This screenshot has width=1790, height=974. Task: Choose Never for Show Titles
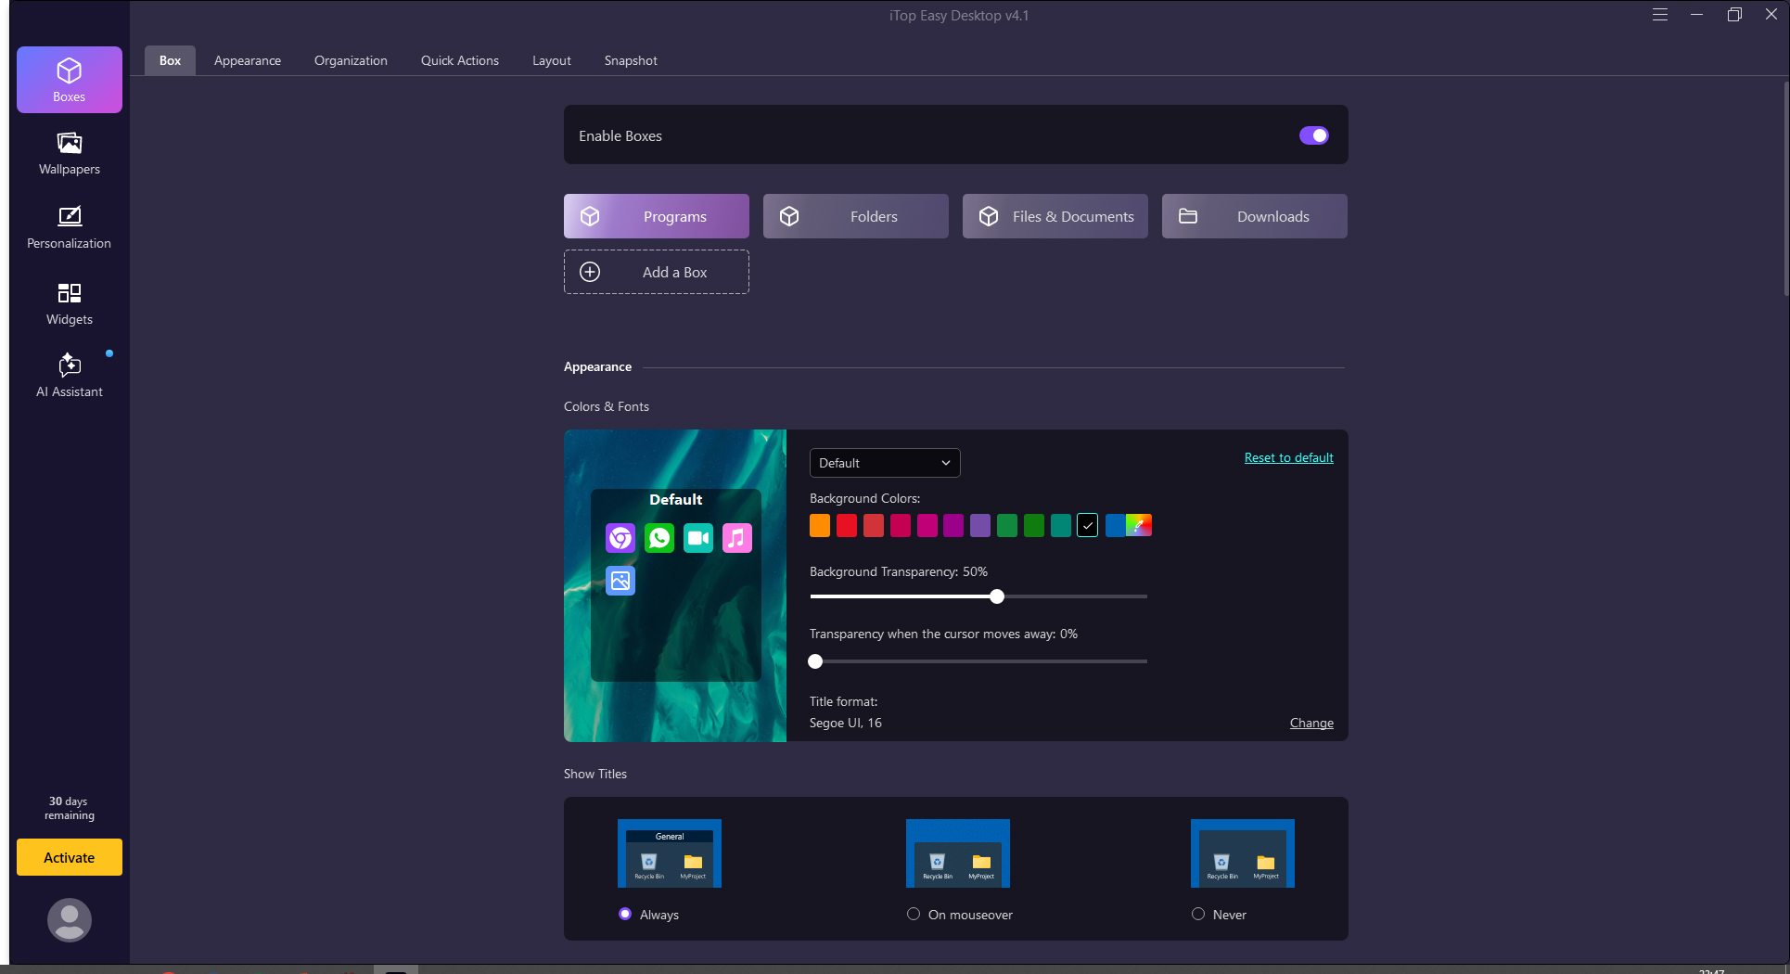tap(1198, 914)
